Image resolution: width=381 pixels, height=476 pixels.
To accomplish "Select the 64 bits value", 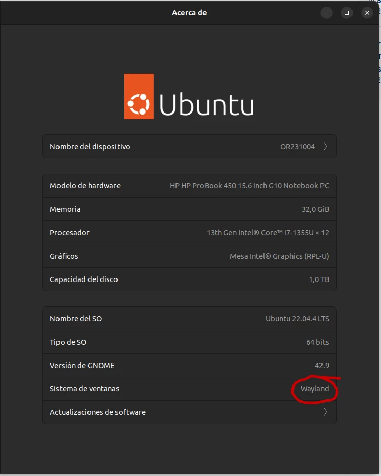I will click(x=317, y=342).
